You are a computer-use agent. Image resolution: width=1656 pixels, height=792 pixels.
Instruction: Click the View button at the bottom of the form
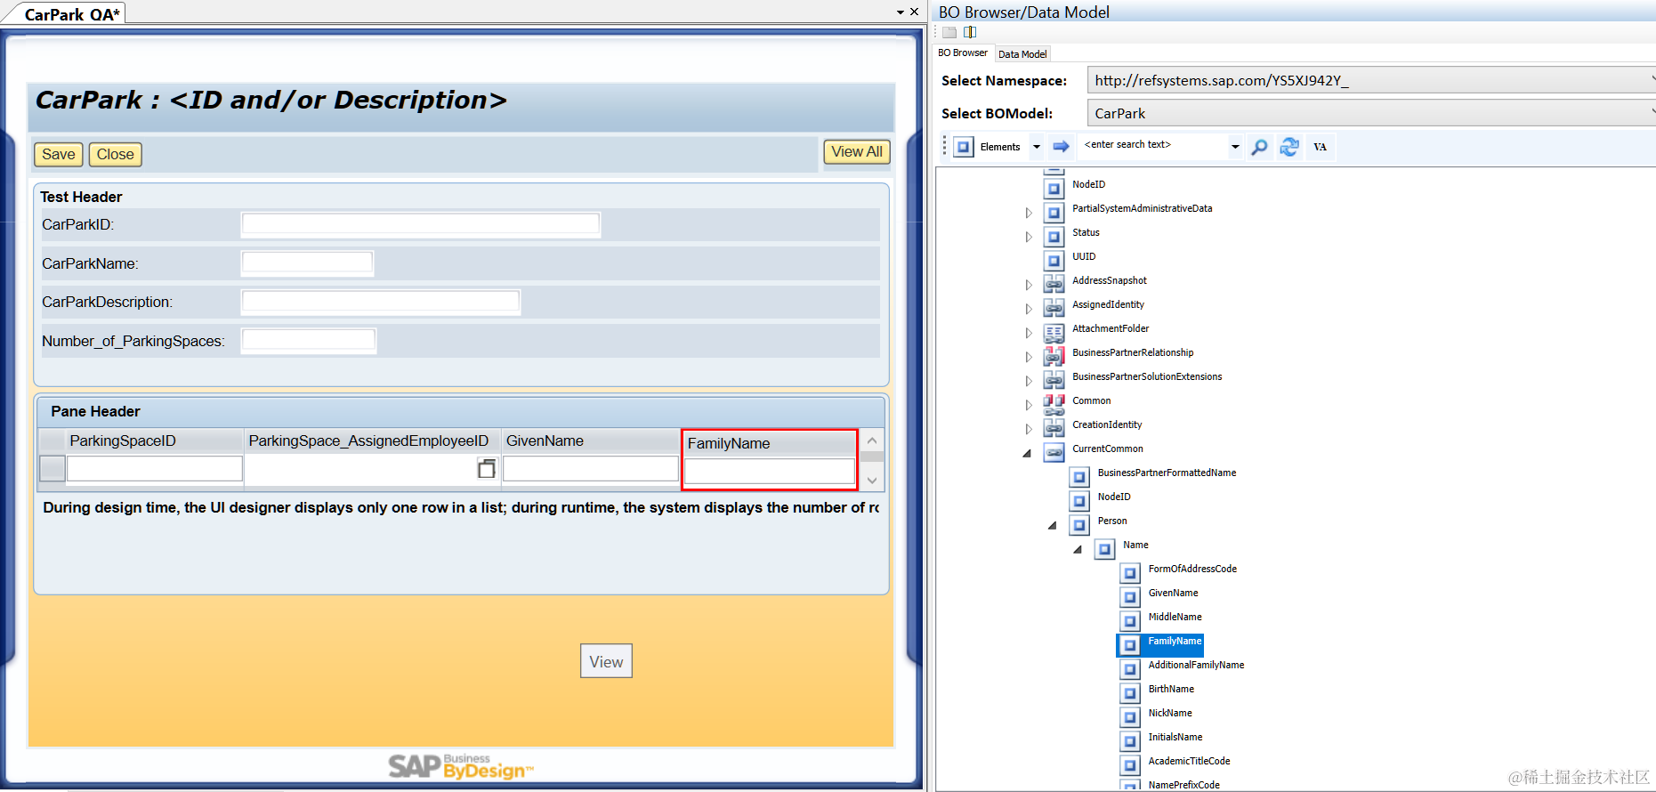point(606,661)
